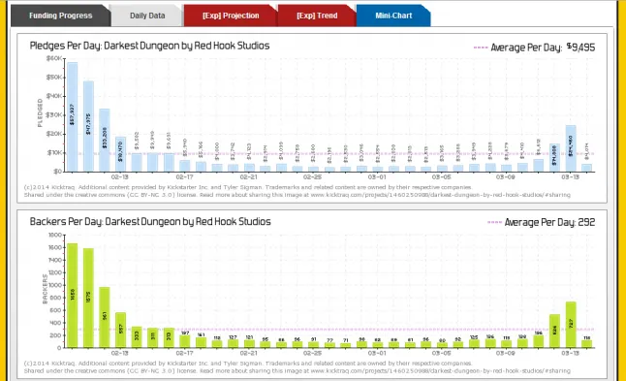This screenshot has width=626, height=381.
Task: Select the [Exp] Trend tab
Action: click(x=317, y=16)
